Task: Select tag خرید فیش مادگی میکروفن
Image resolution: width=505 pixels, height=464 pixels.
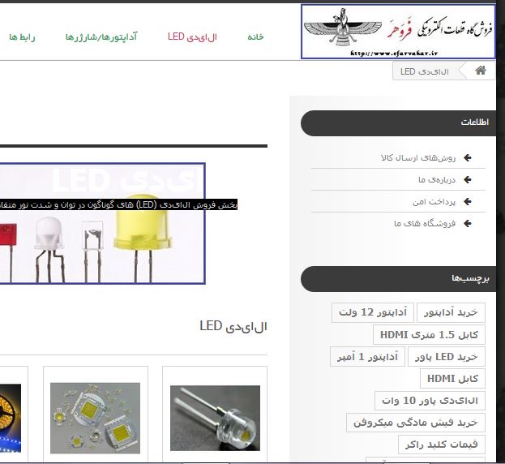Action: click(416, 423)
